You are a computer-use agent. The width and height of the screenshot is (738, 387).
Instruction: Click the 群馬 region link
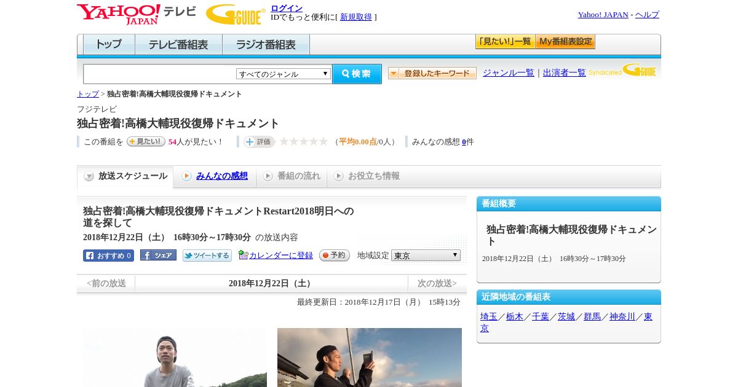click(592, 316)
